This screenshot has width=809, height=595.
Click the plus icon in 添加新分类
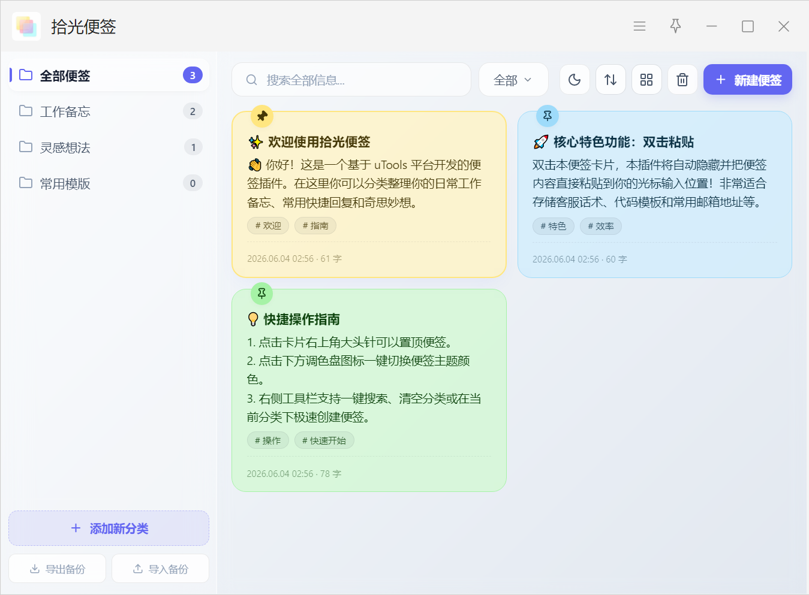(x=76, y=528)
